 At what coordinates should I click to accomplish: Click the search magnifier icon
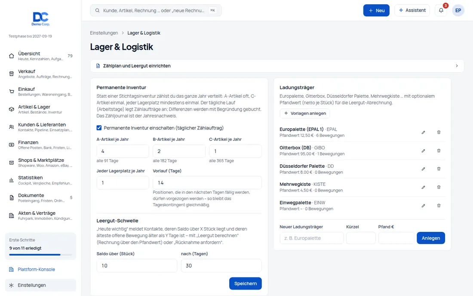[x=98, y=11]
